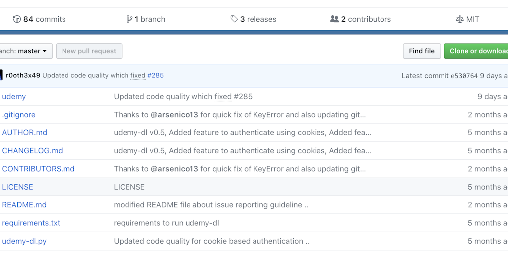Open udemy-dl.py commit about cookie authentication

[x=211, y=241]
